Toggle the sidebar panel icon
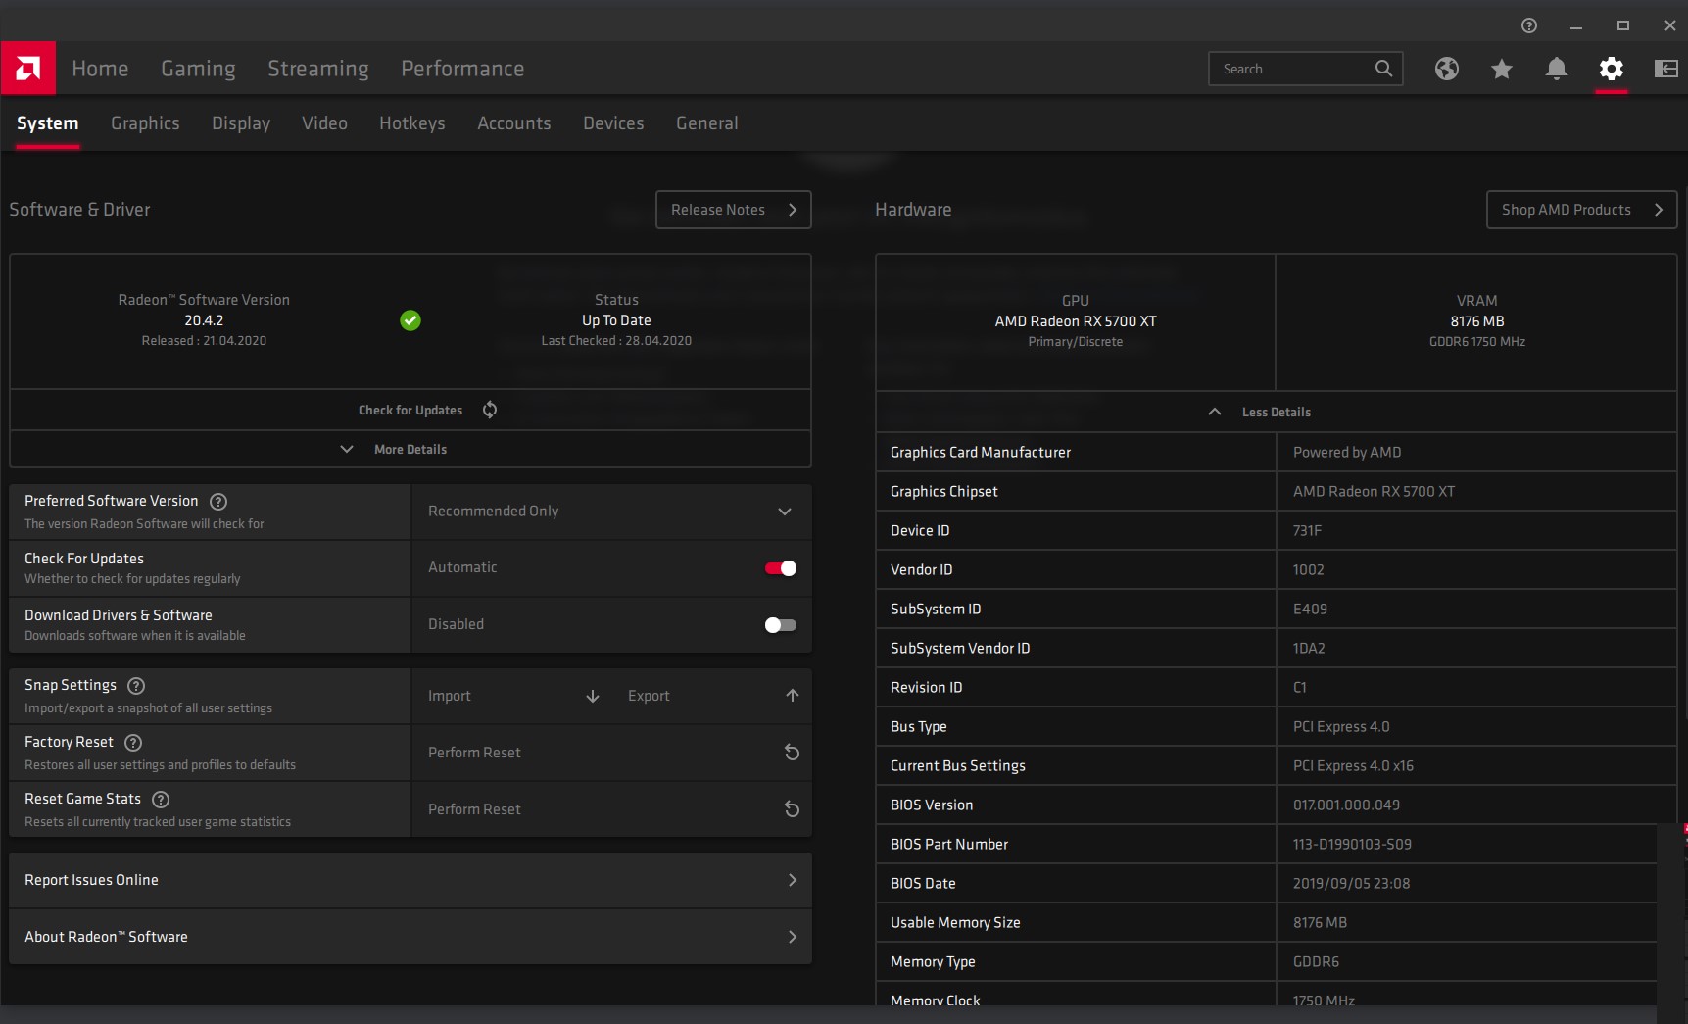 tap(1665, 69)
